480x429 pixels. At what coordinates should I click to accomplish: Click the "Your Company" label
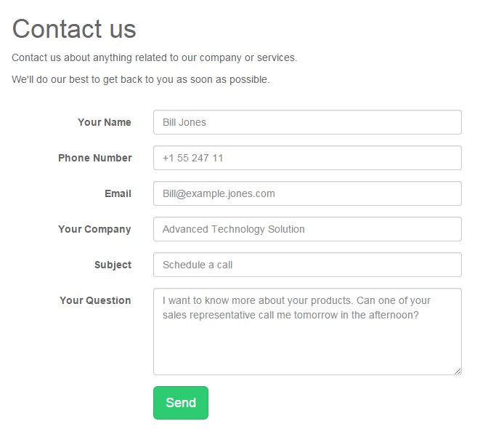point(94,229)
